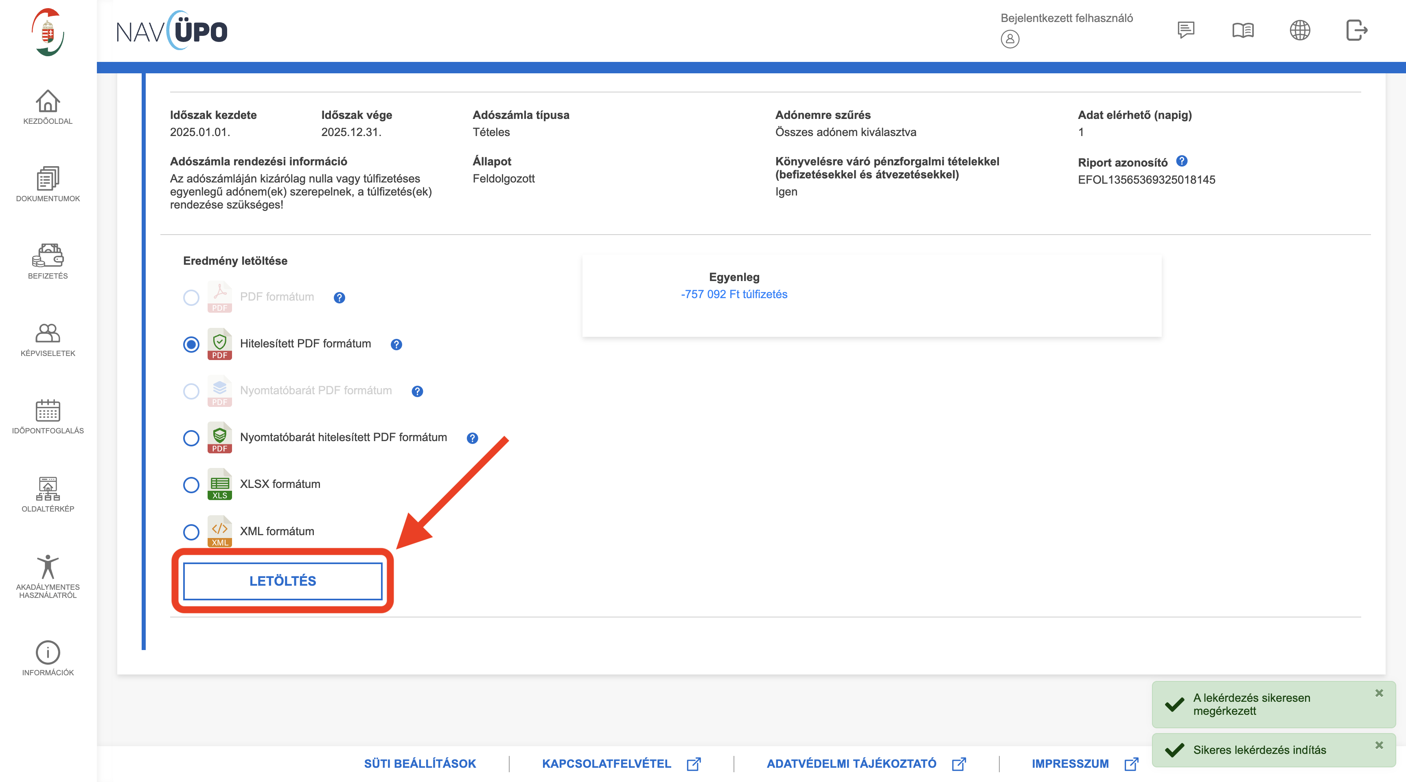Viewport: 1406px width, 782px height.
Task: Click the Időszak kezdete date 2025.01.01.
Action: click(x=200, y=132)
